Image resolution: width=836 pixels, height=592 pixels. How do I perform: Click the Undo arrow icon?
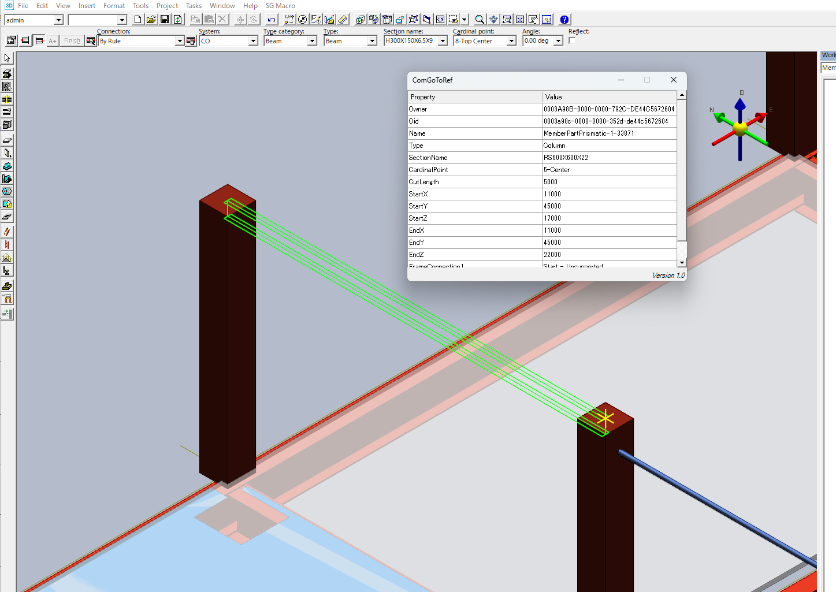[271, 20]
